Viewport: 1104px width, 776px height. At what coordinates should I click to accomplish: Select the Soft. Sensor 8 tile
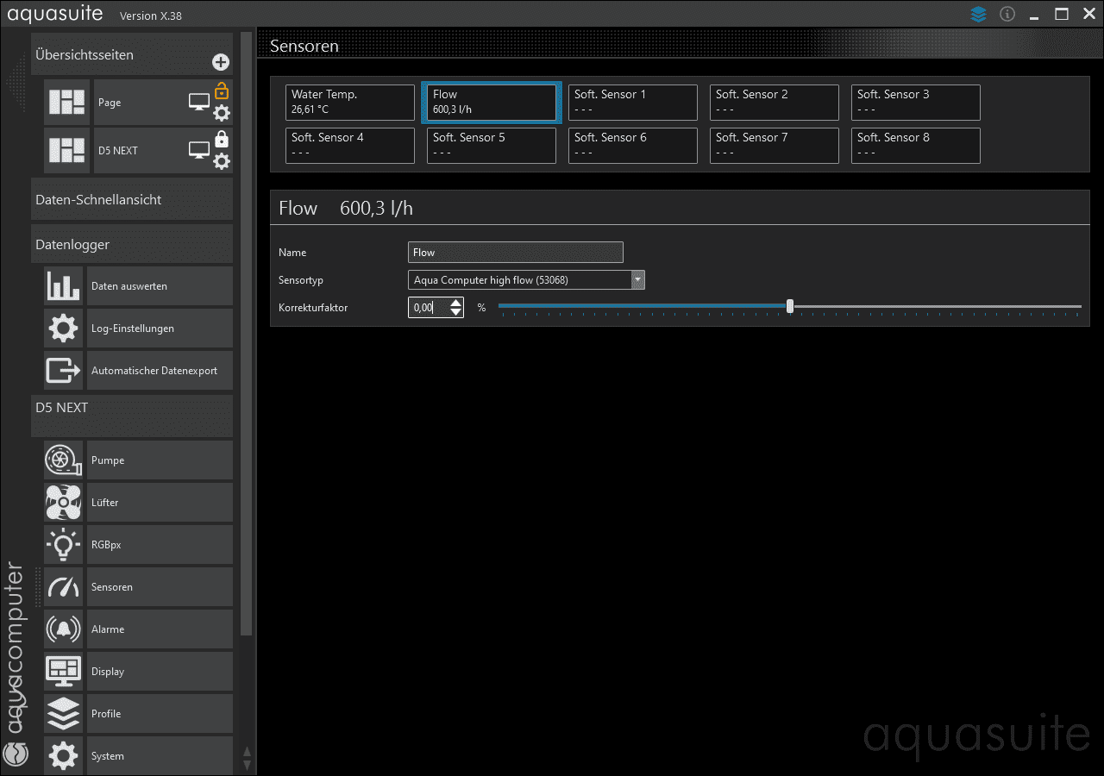pyautogui.click(x=916, y=146)
